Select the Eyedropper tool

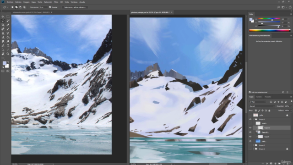pyautogui.click(x=8, y=25)
